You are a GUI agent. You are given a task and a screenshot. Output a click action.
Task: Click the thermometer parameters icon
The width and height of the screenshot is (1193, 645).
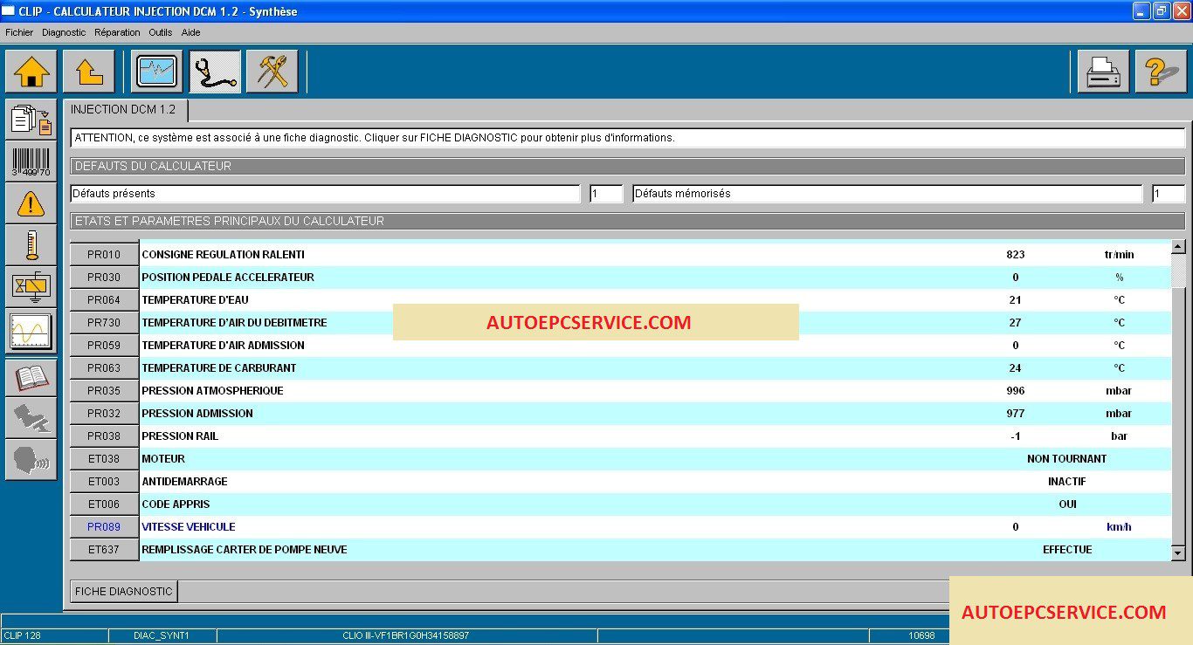(x=31, y=246)
